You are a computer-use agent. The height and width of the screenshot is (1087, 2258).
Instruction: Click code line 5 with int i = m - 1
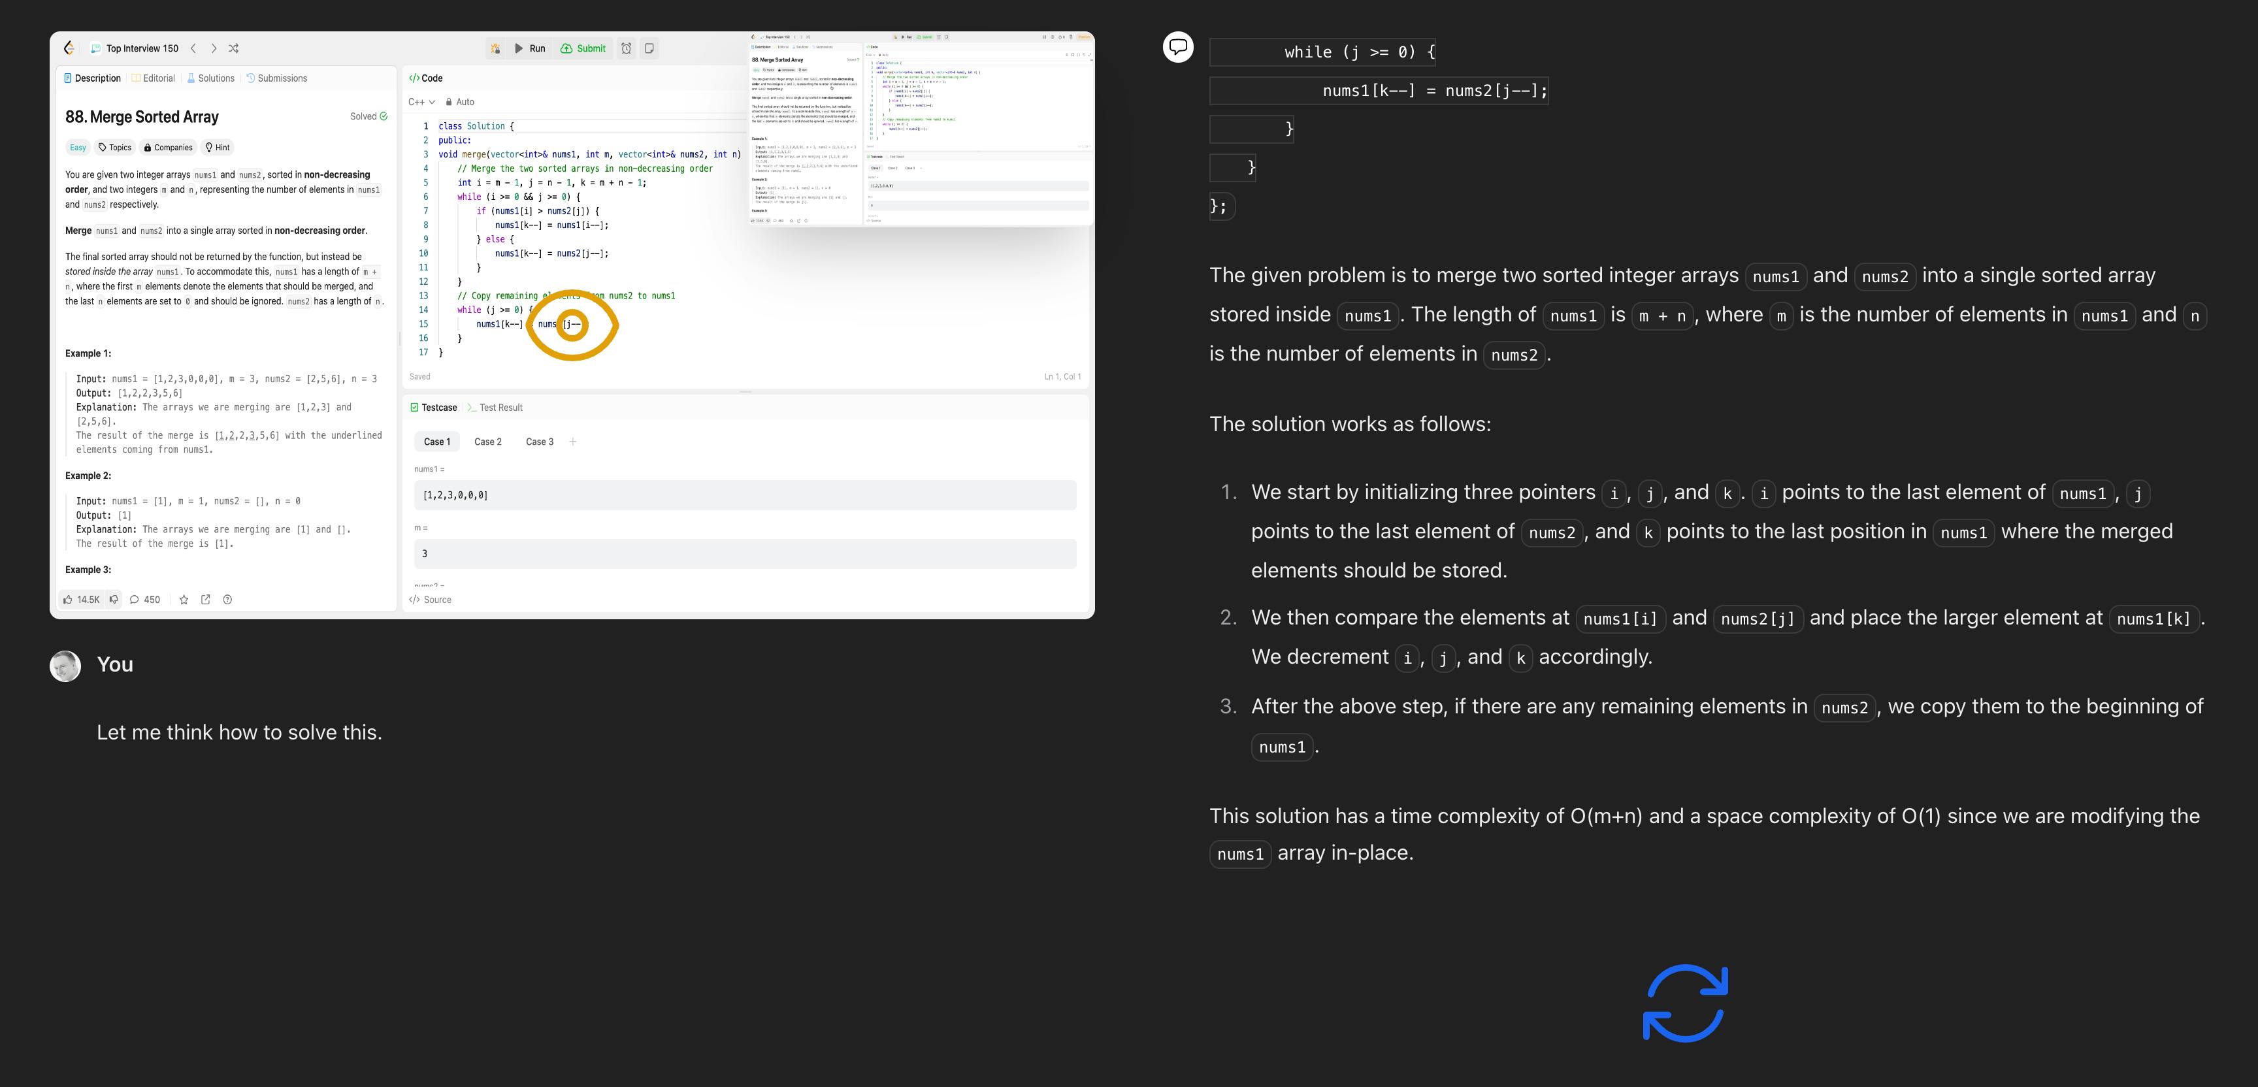(x=551, y=182)
